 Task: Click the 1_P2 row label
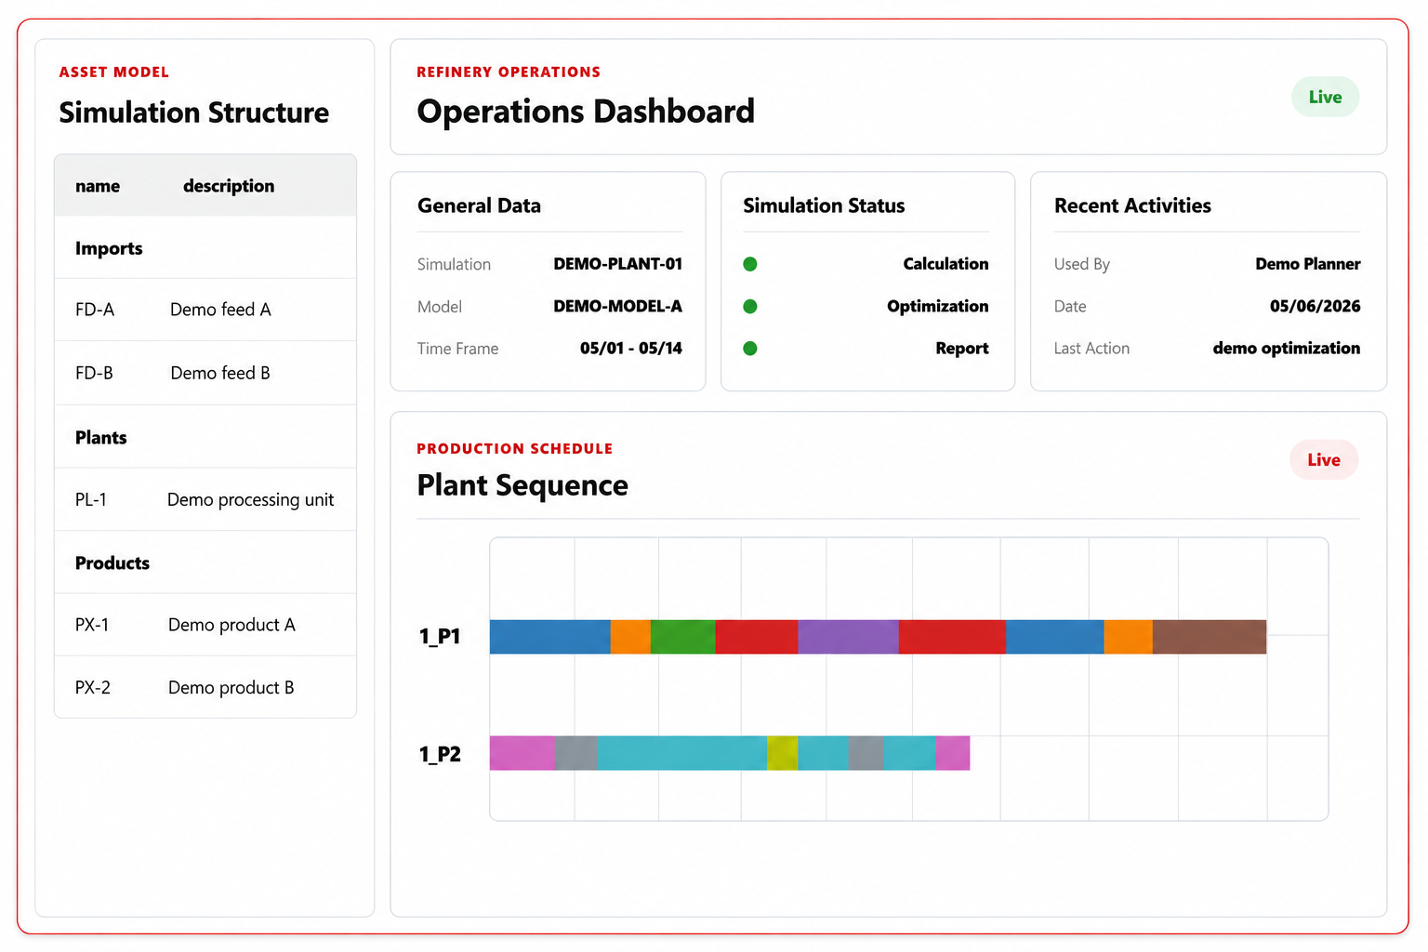pos(440,754)
